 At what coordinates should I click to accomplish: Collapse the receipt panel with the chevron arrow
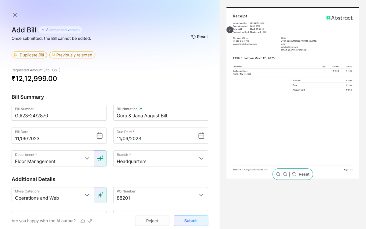(x=230, y=30)
